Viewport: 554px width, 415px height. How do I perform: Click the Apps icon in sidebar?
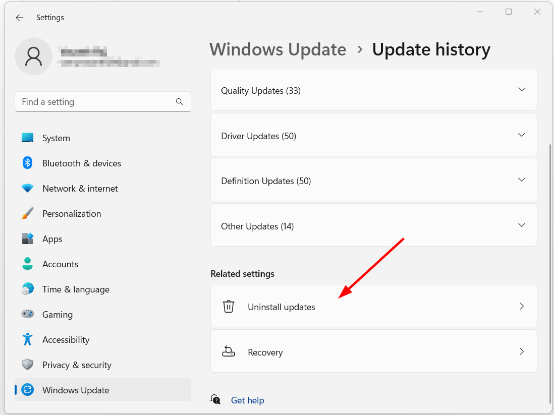pos(28,239)
